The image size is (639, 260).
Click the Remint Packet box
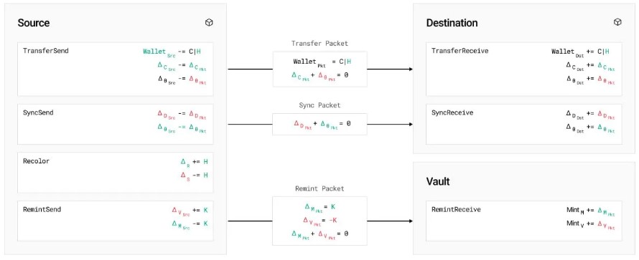(x=320, y=221)
